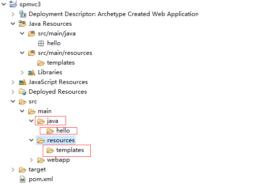Click the pom.xml Maven file icon
The image size is (255, 184).
(22, 179)
